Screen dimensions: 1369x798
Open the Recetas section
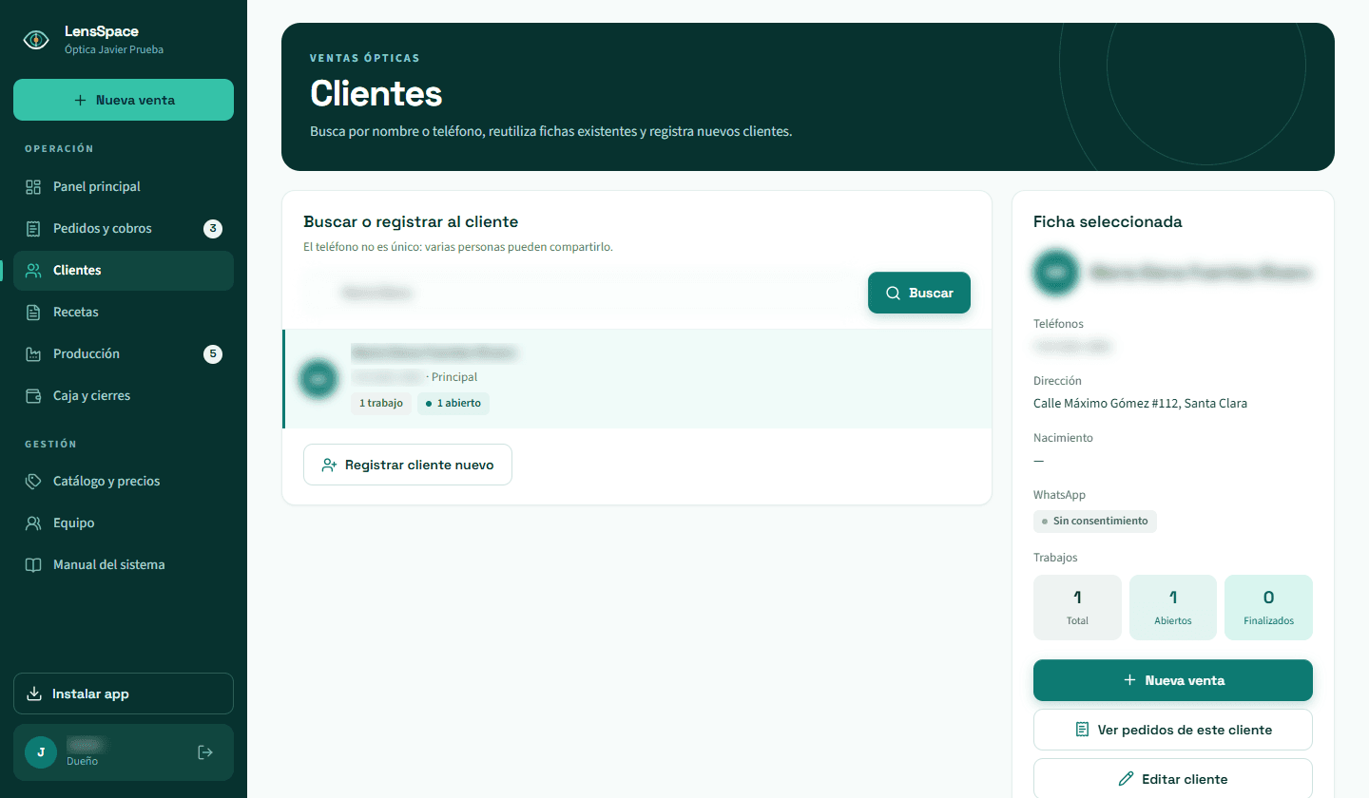(x=124, y=313)
